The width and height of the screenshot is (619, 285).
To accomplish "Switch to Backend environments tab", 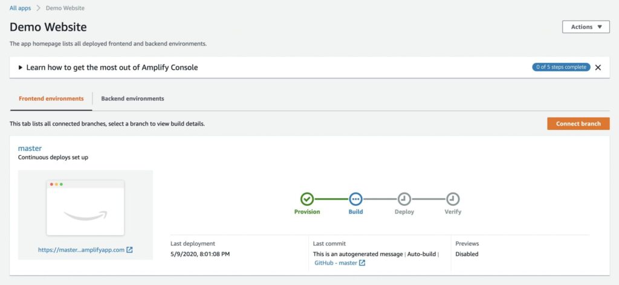I will pos(132,98).
